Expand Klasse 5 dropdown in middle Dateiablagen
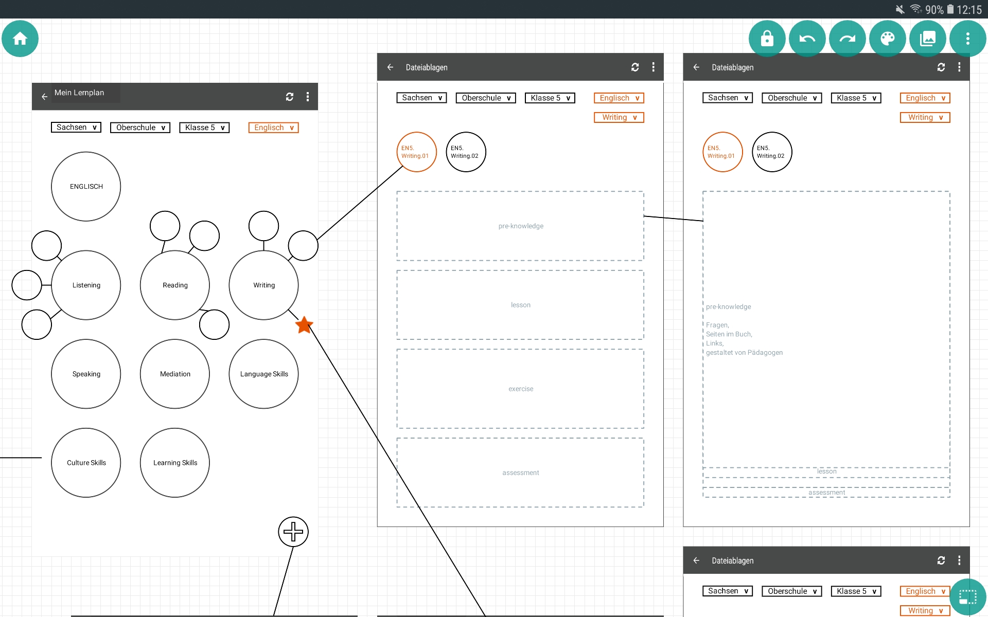 [x=550, y=98]
